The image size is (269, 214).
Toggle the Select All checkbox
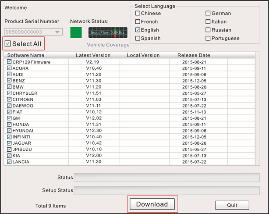pos(7,43)
